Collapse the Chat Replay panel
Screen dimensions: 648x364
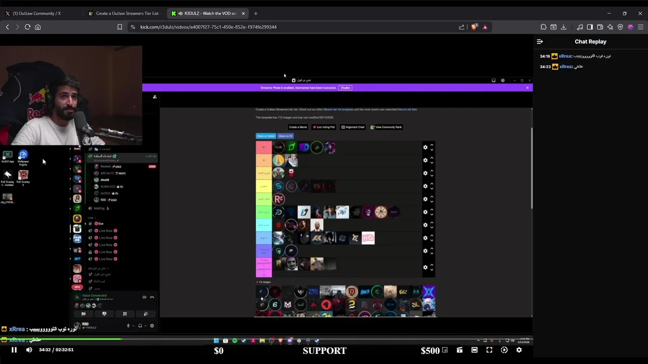coord(540,42)
